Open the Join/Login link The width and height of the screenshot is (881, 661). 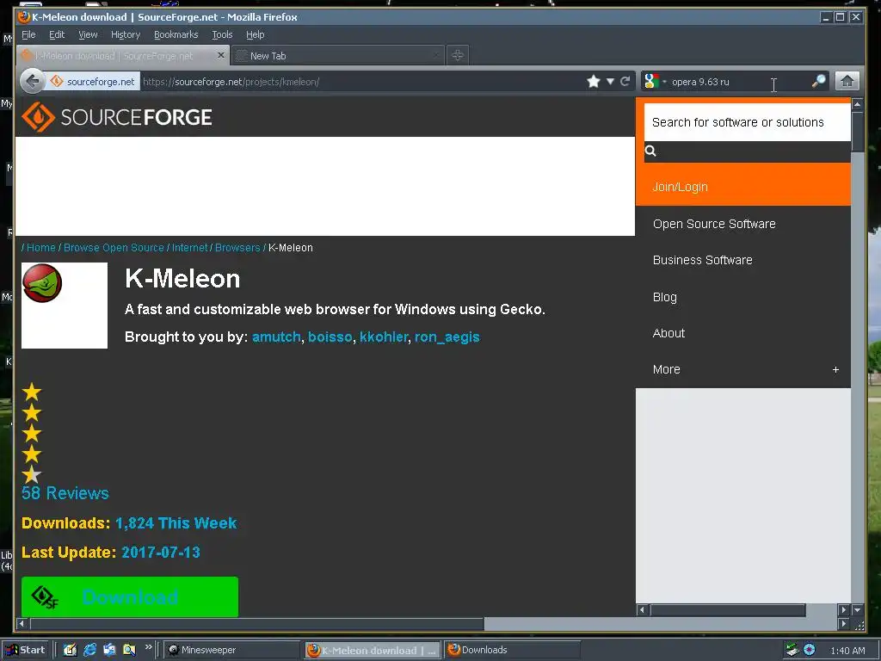click(680, 187)
